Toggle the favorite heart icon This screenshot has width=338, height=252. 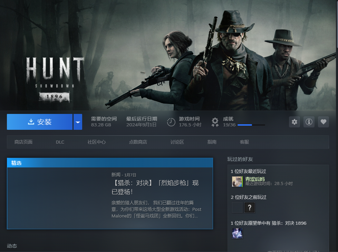tap(323, 122)
